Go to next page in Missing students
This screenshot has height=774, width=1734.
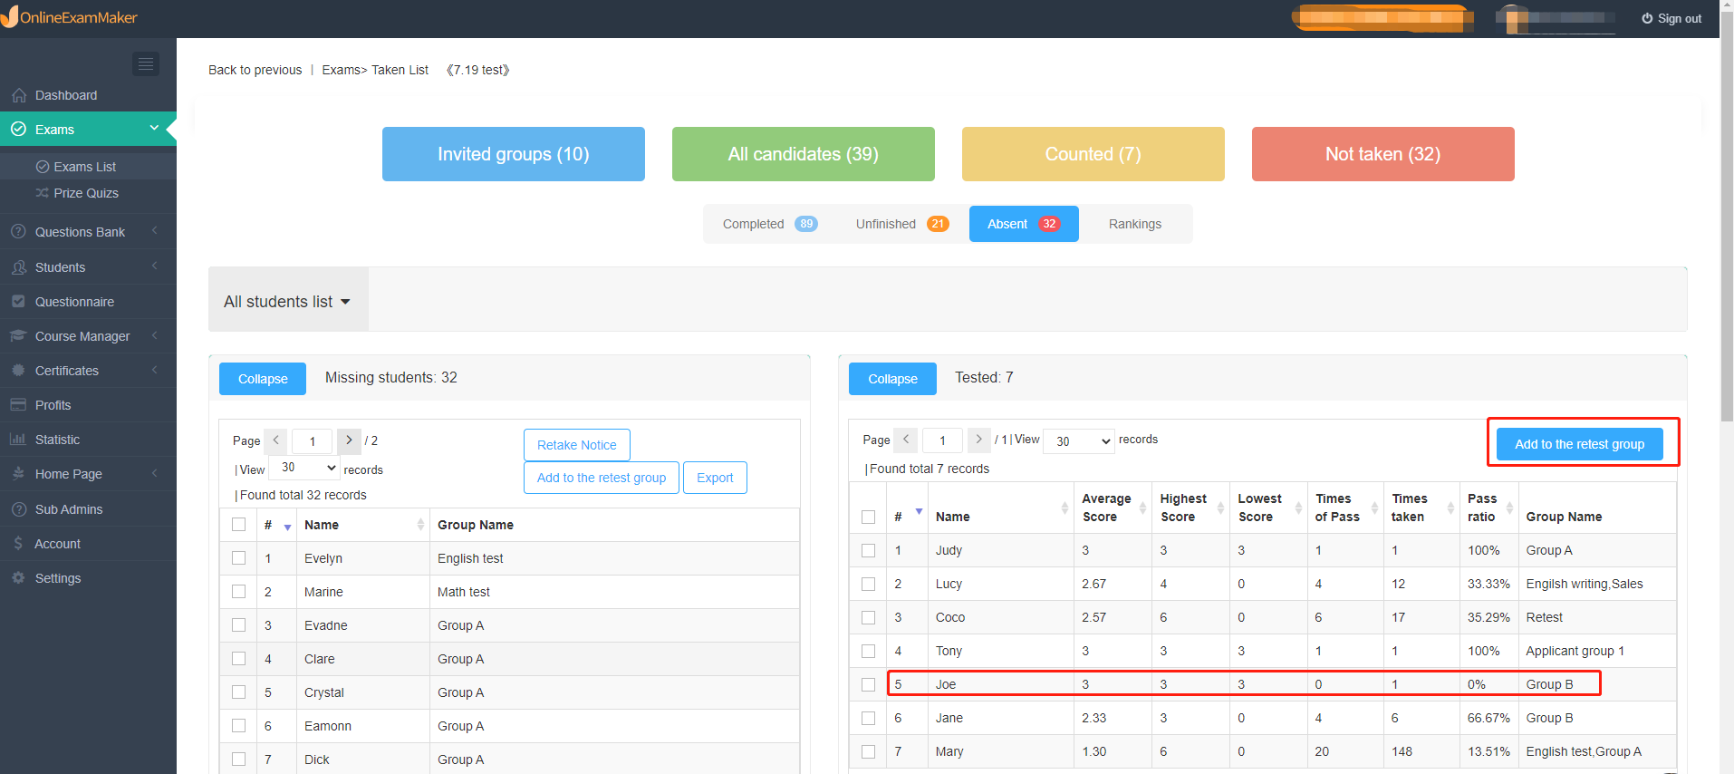point(349,440)
